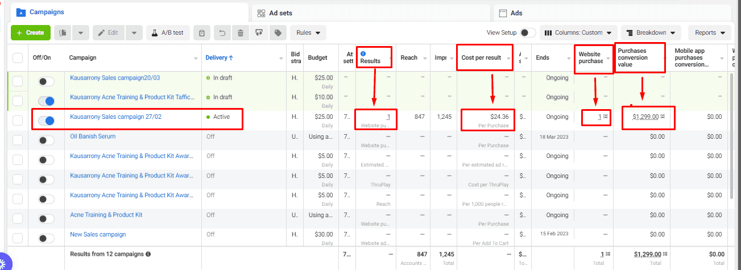
Task: Open New Sales campaign link
Action: point(98,234)
